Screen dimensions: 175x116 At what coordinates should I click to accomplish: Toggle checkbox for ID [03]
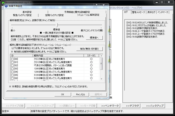tap(12, 69)
